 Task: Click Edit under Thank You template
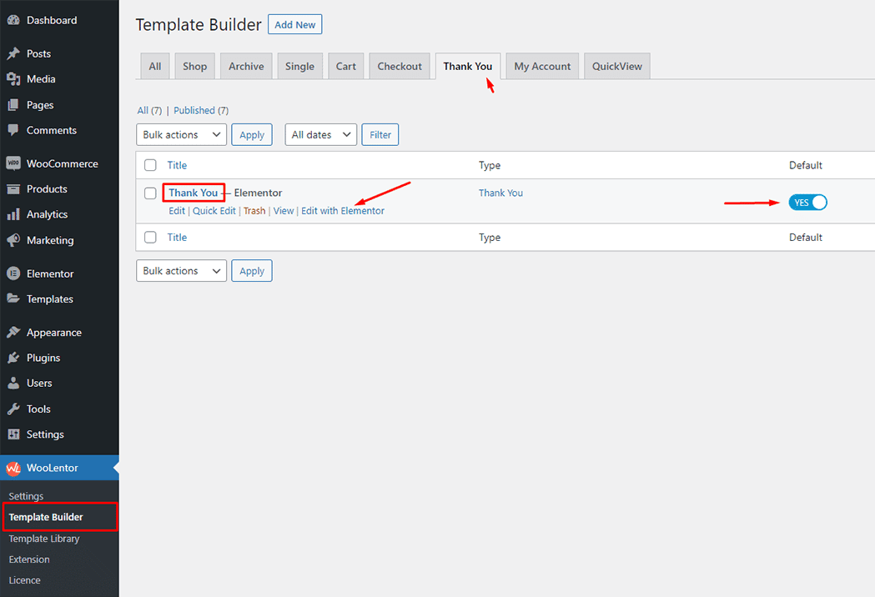pos(176,211)
